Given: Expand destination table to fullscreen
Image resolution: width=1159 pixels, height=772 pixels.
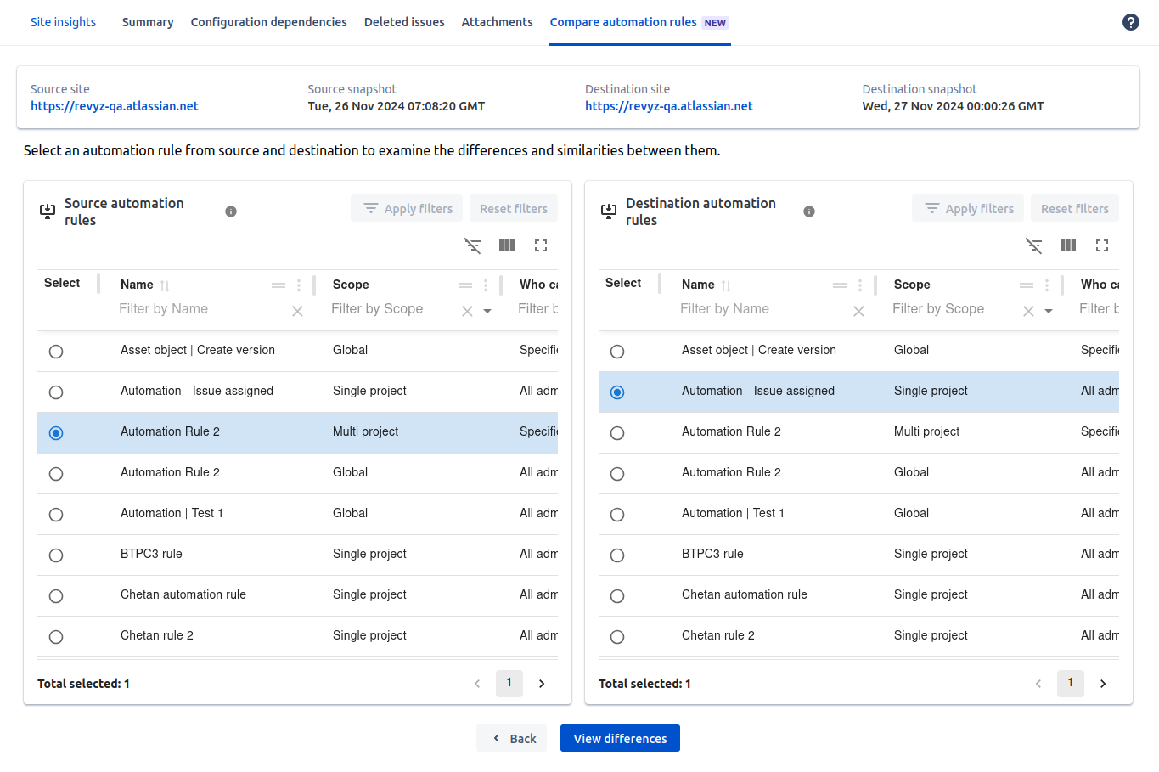Looking at the screenshot, I should point(1102,245).
